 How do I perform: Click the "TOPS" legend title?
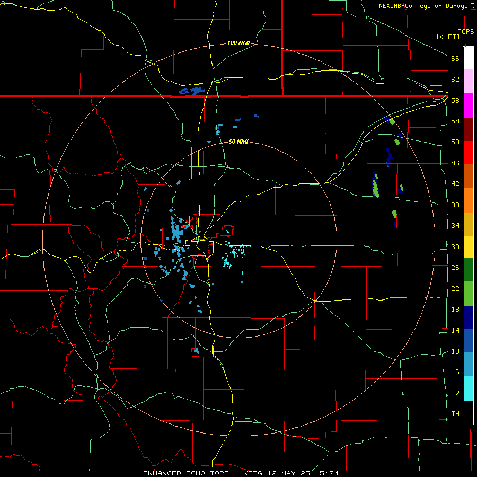point(466,31)
